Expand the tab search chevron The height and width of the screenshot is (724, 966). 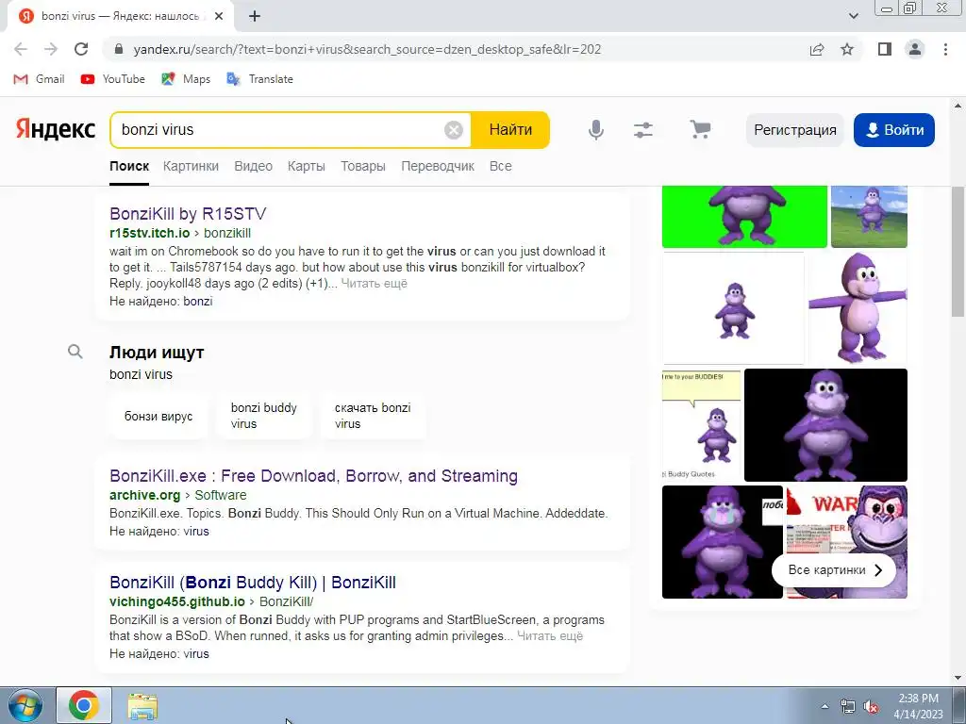pyautogui.click(x=853, y=17)
